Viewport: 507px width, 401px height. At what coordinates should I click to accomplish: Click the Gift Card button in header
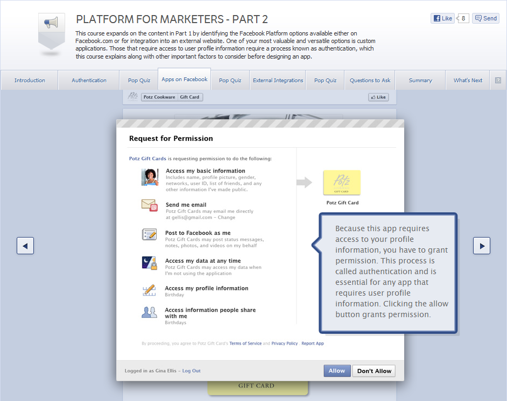[x=190, y=97]
